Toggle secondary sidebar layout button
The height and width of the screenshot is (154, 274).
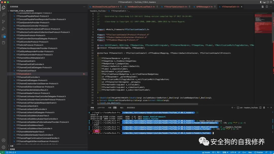(268, 2)
